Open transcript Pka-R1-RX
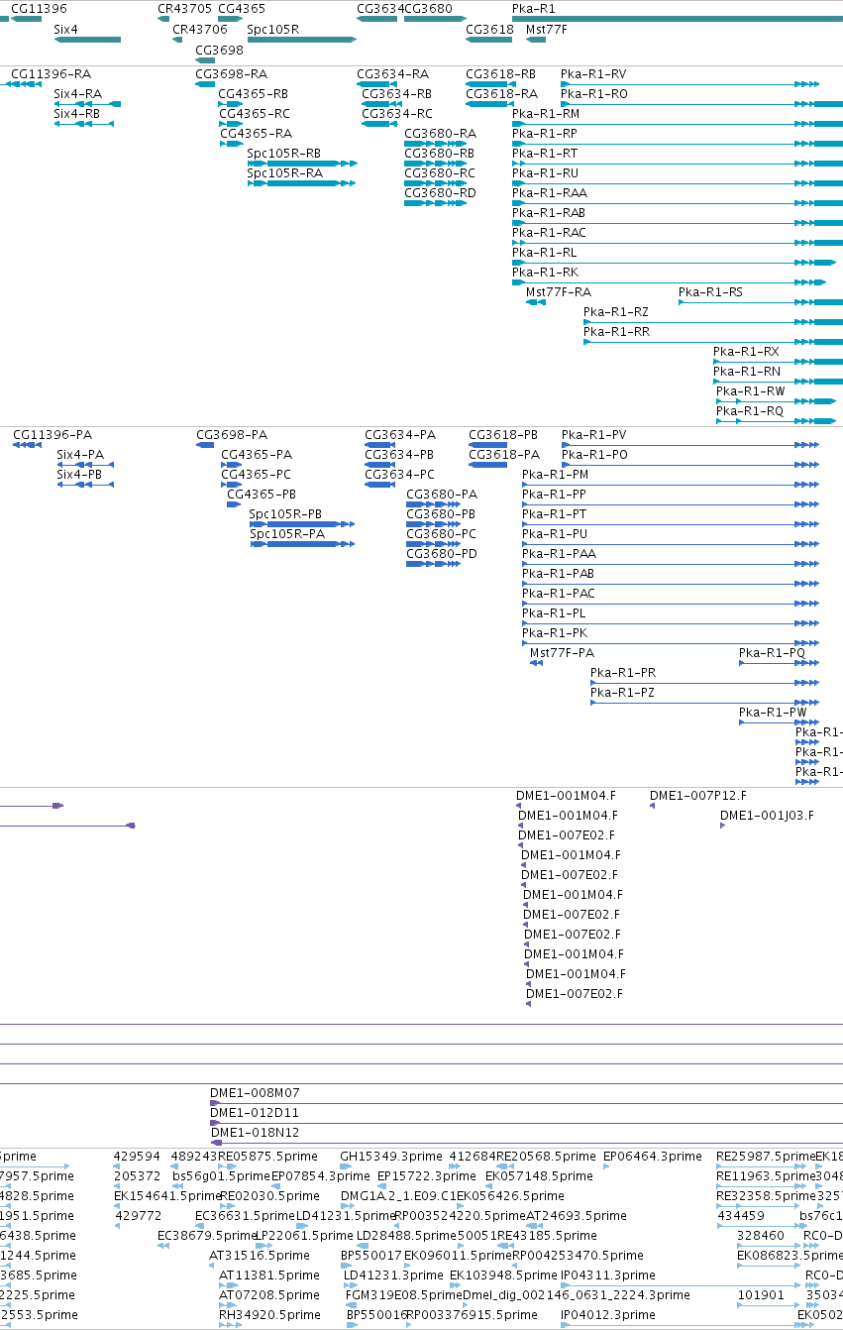The image size is (843, 1330). tap(746, 352)
